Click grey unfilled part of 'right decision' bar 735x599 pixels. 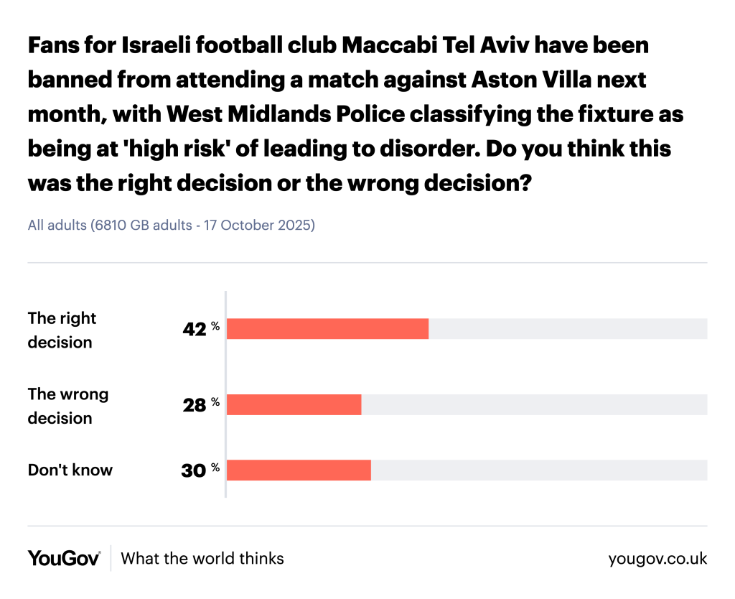pyautogui.click(x=567, y=329)
